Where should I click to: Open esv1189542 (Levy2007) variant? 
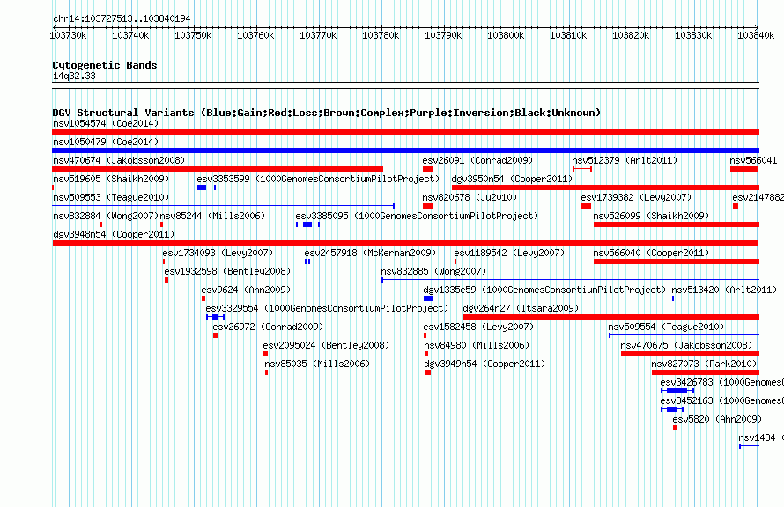click(509, 253)
